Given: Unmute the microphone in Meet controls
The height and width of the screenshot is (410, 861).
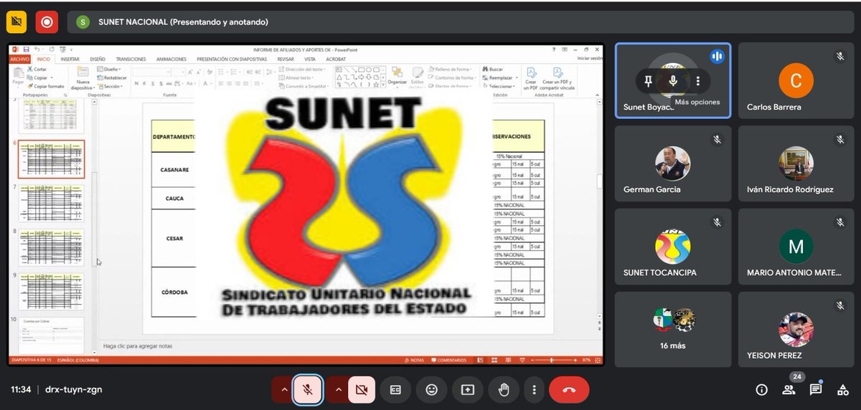Looking at the screenshot, I should [307, 390].
